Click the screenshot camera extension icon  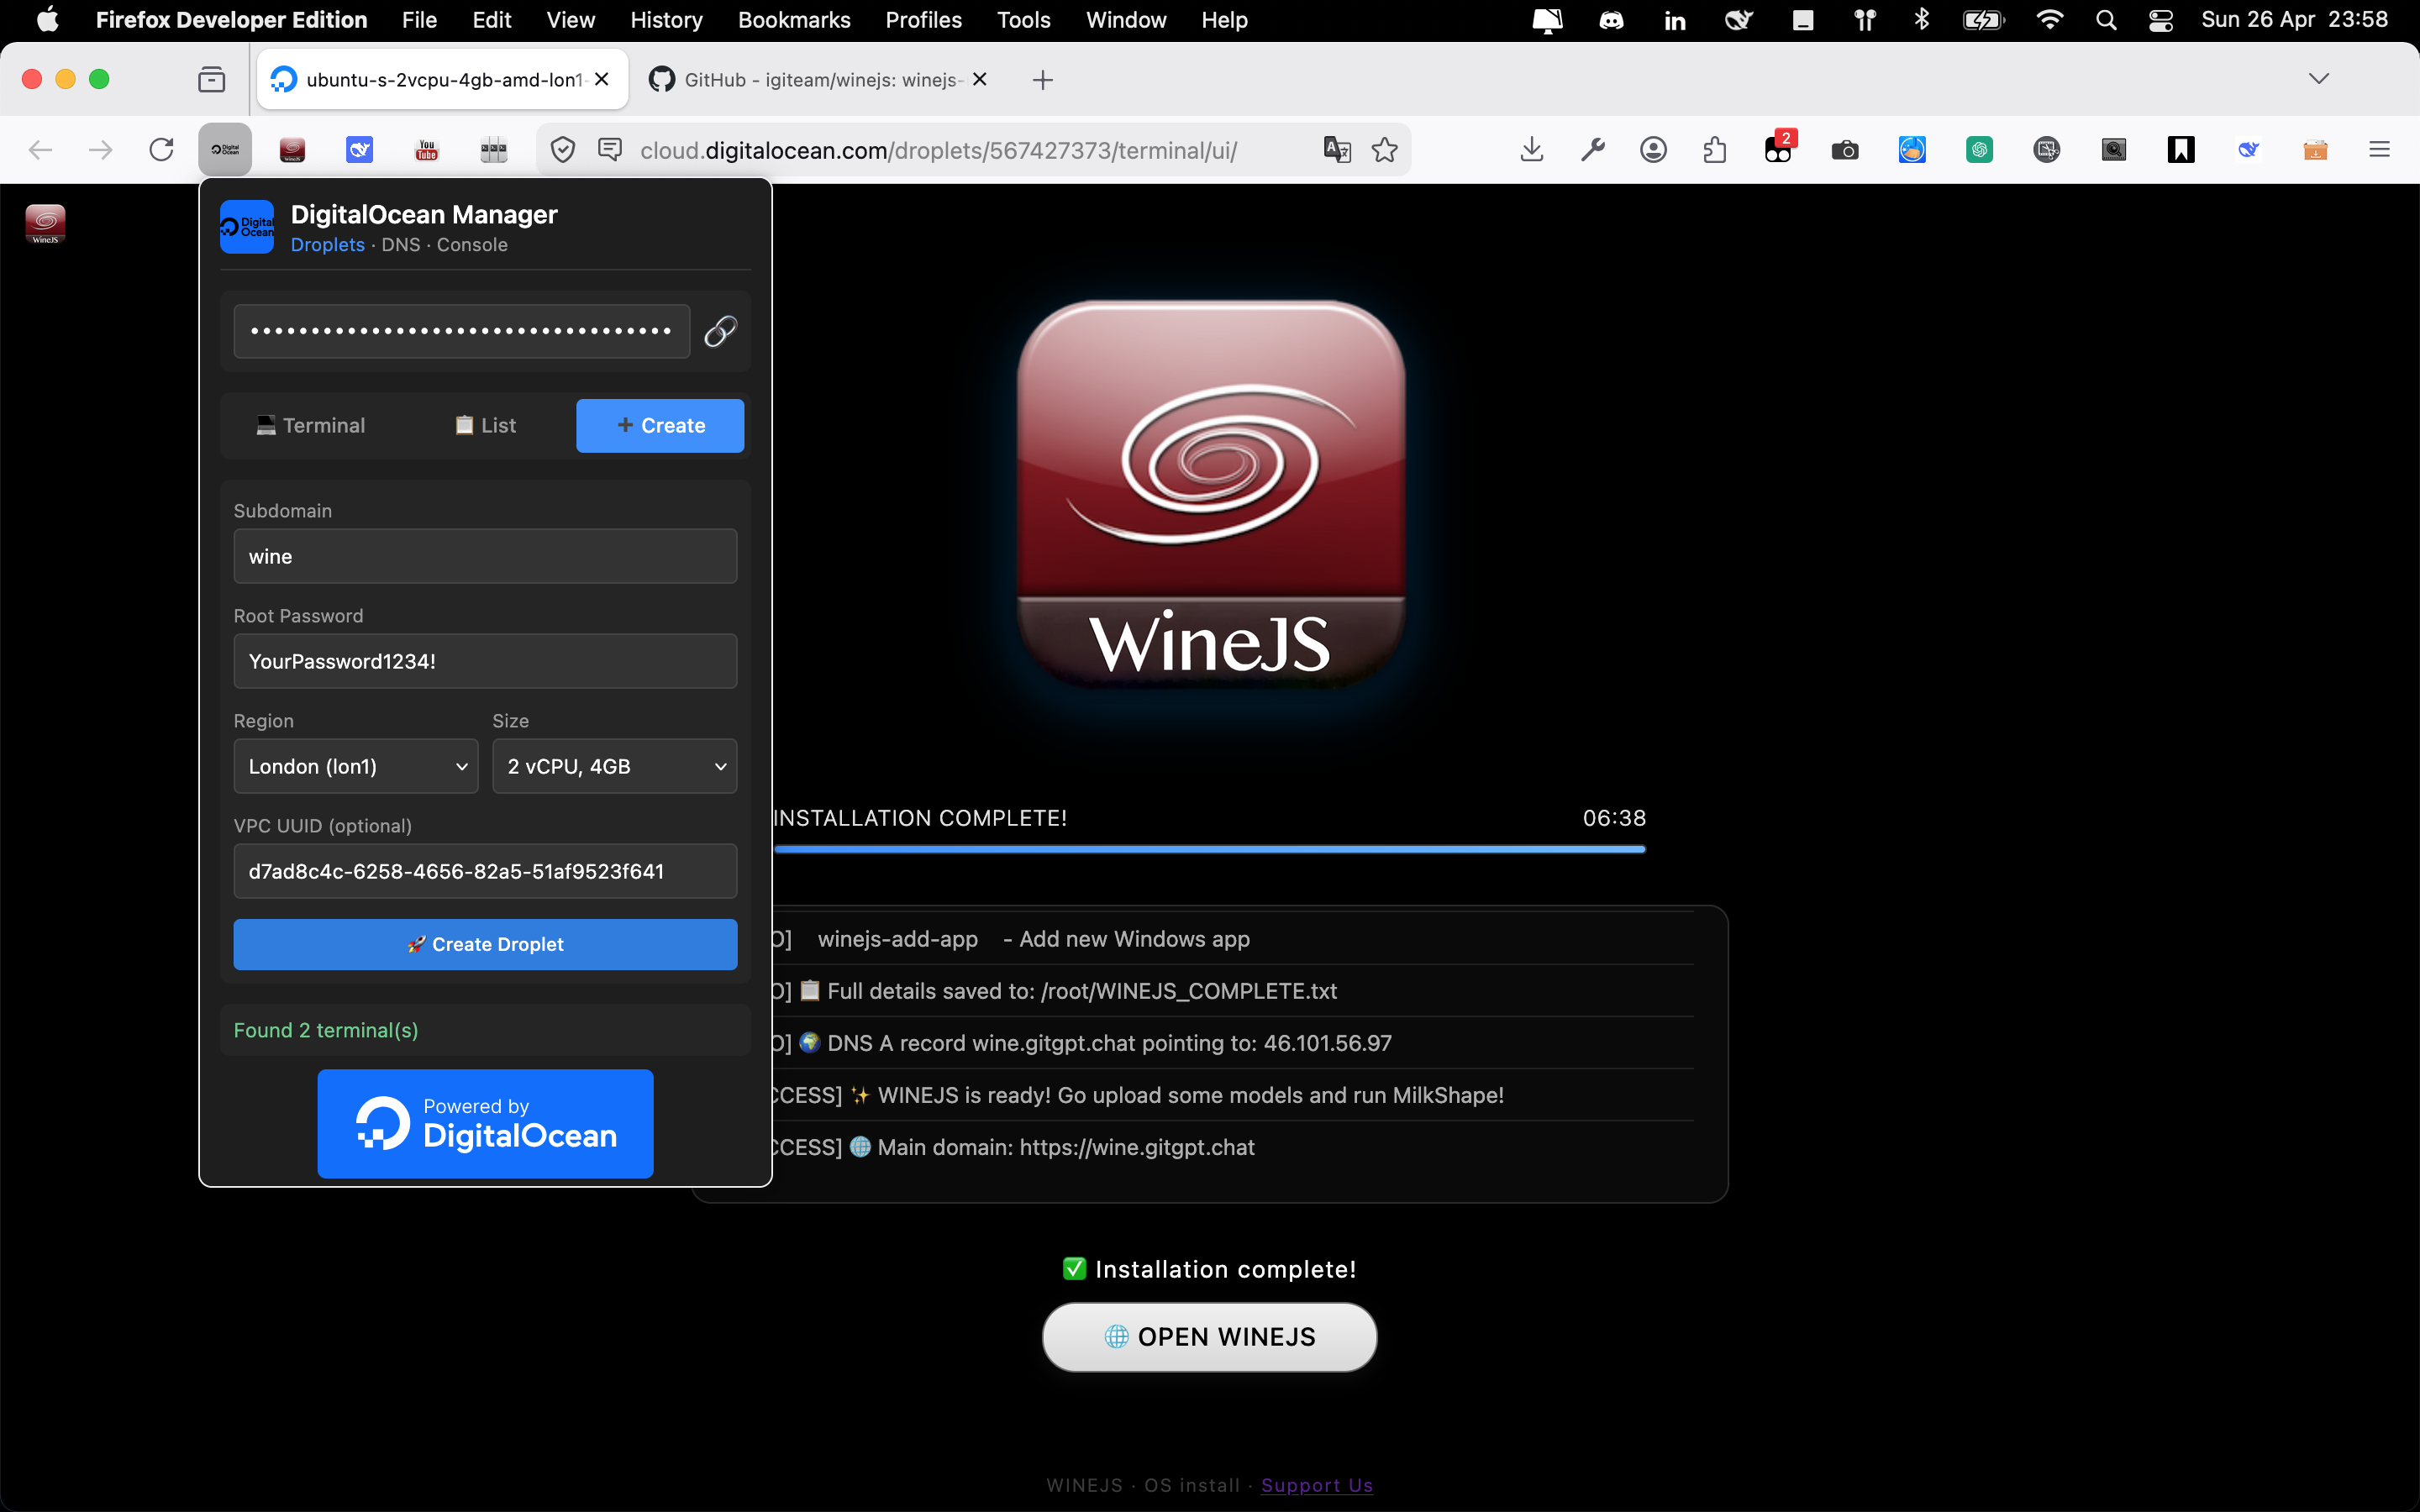point(1845,150)
